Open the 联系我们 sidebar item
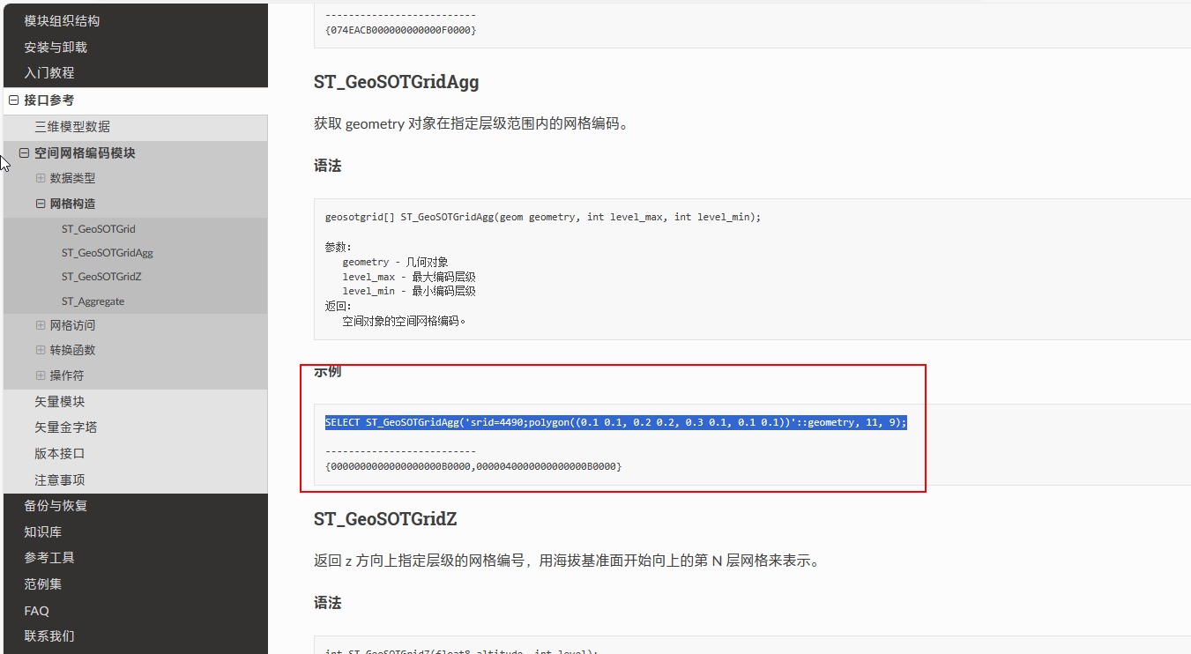The height and width of the screenshot is (654, 1191). (x=49, y=636)
